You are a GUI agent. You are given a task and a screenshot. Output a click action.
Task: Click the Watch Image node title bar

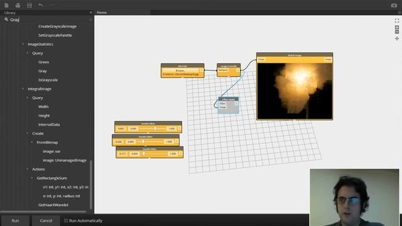295,55
